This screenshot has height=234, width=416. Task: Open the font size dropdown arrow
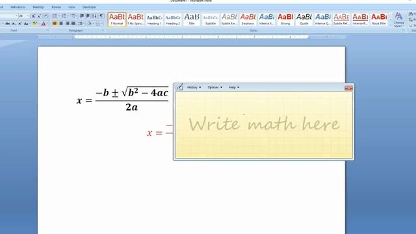coord(27,16)
